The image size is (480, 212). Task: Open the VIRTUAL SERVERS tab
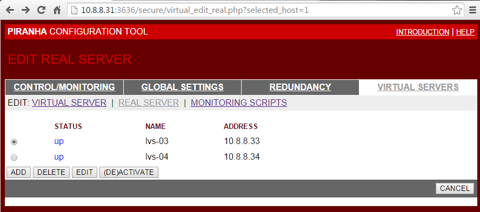tap(418, 87)
